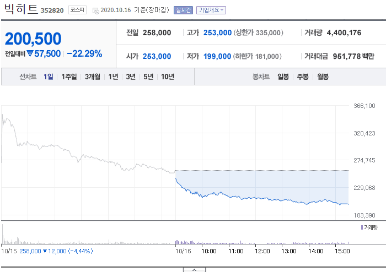The image size is (386, 272).
Task: Click the 거래량 value 4,400,176
Action: [344, 32]
